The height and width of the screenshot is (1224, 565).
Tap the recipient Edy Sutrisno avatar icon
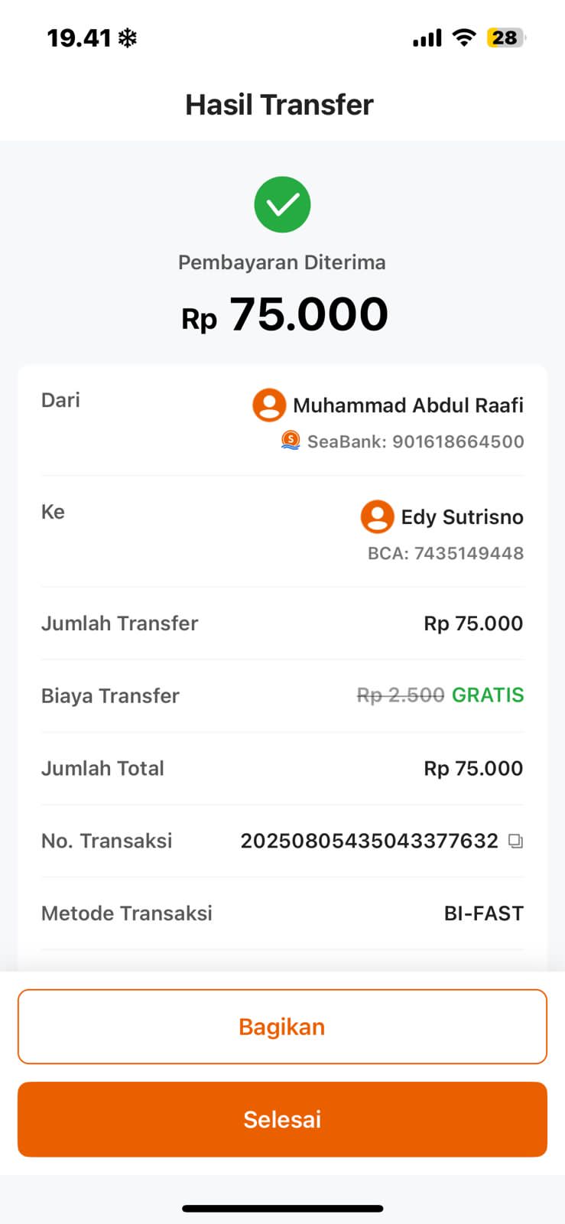coord(377,516)
